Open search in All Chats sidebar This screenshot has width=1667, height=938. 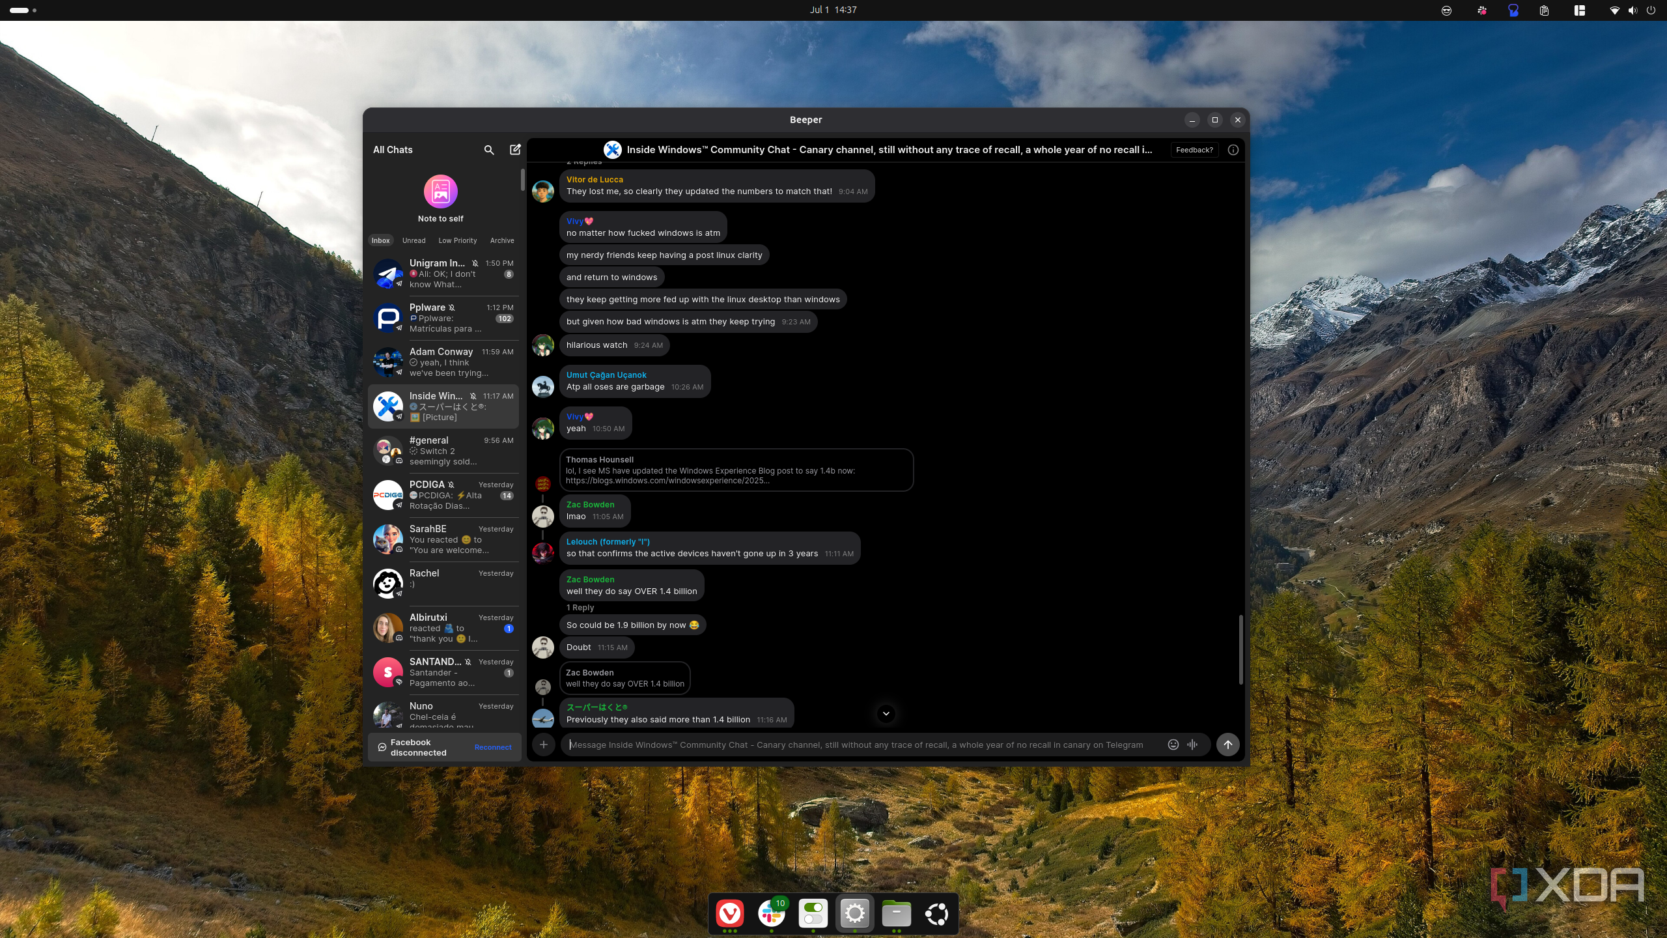click(x=489, y=150)
